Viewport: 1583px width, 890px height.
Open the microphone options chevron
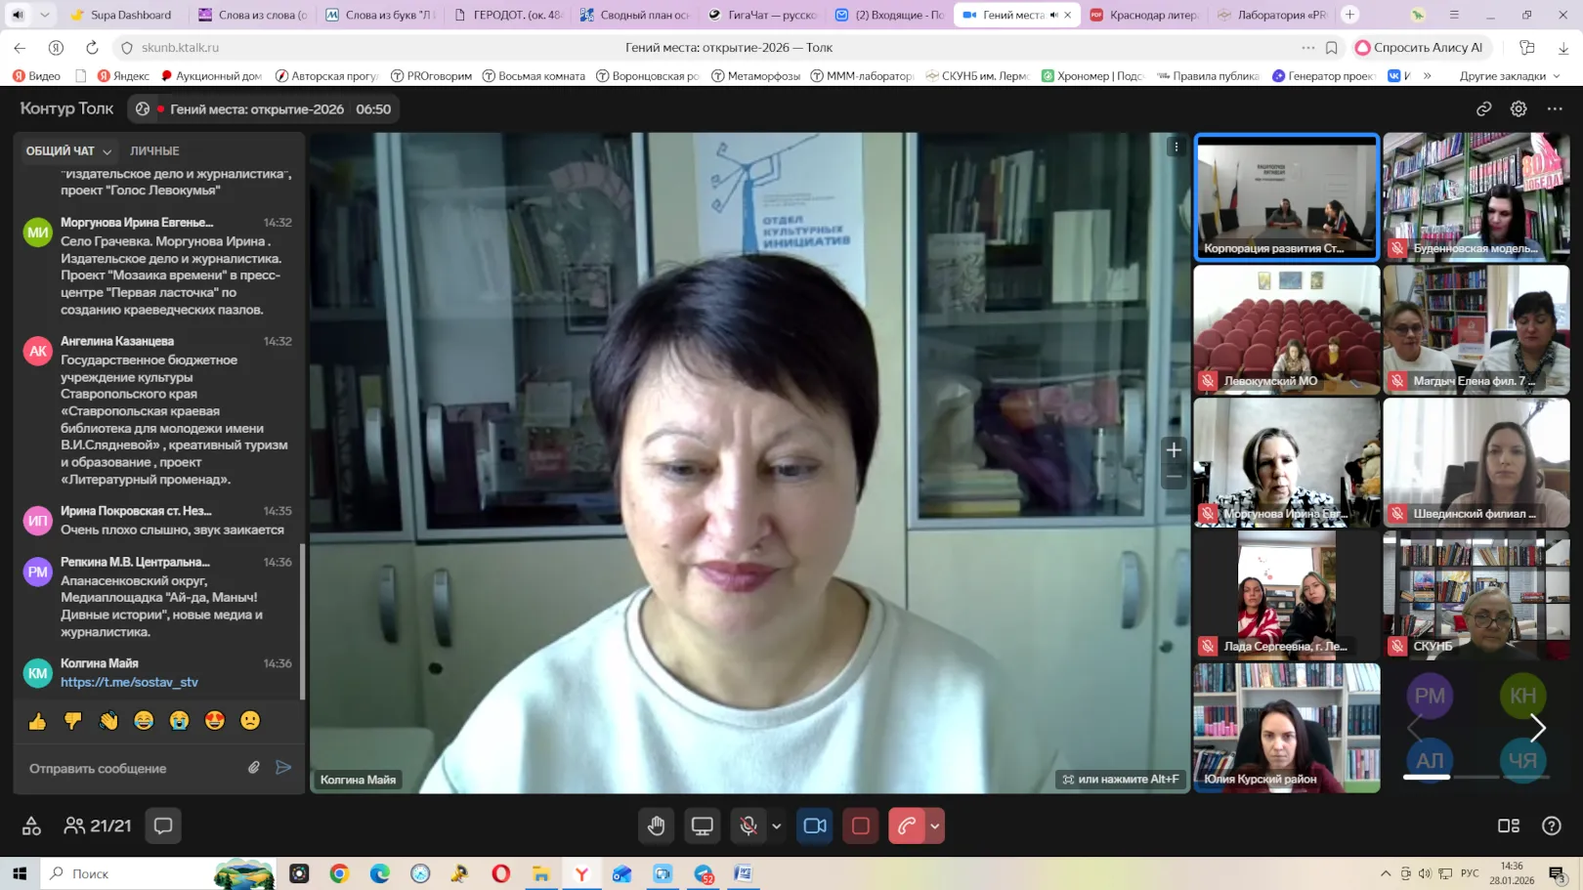click(777, 826)
